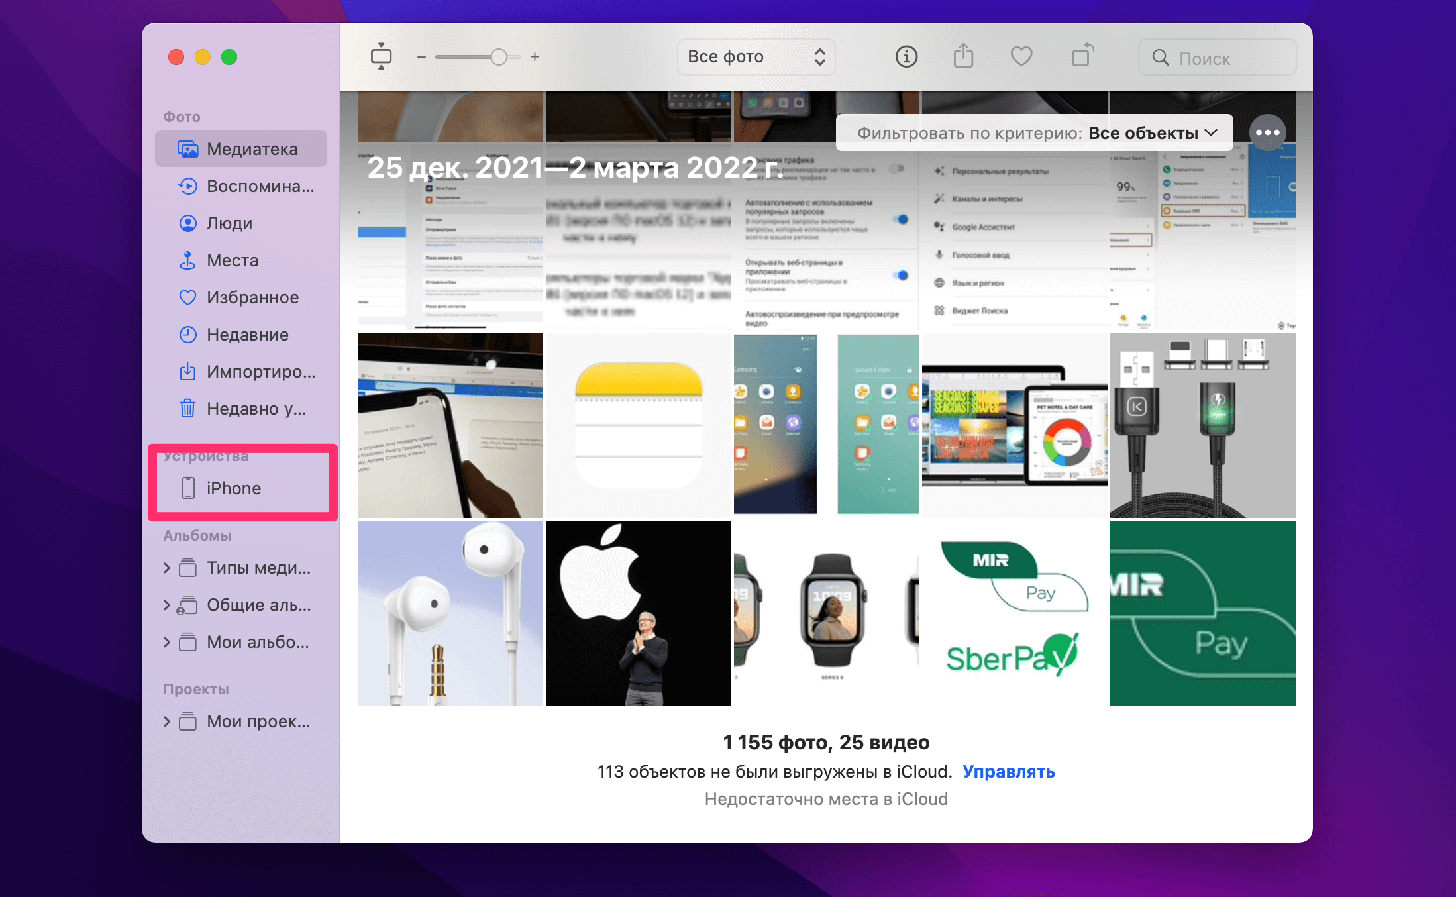1456x897 pixels.
Task: Open the three-dots more options button
Action: pyautogui.click(x=1267, y=132)
